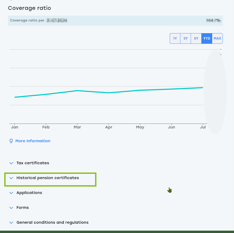
Task: Click the chevron arrow left of Forms
Action: [11, 208]
